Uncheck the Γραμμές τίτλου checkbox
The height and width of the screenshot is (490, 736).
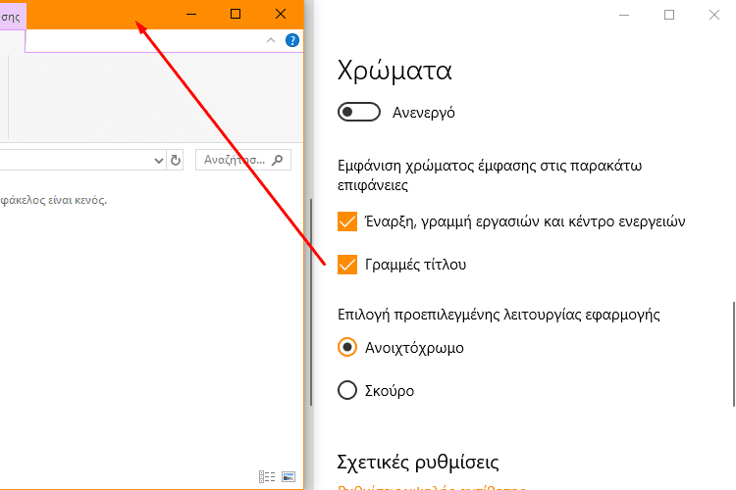(347, 265)
